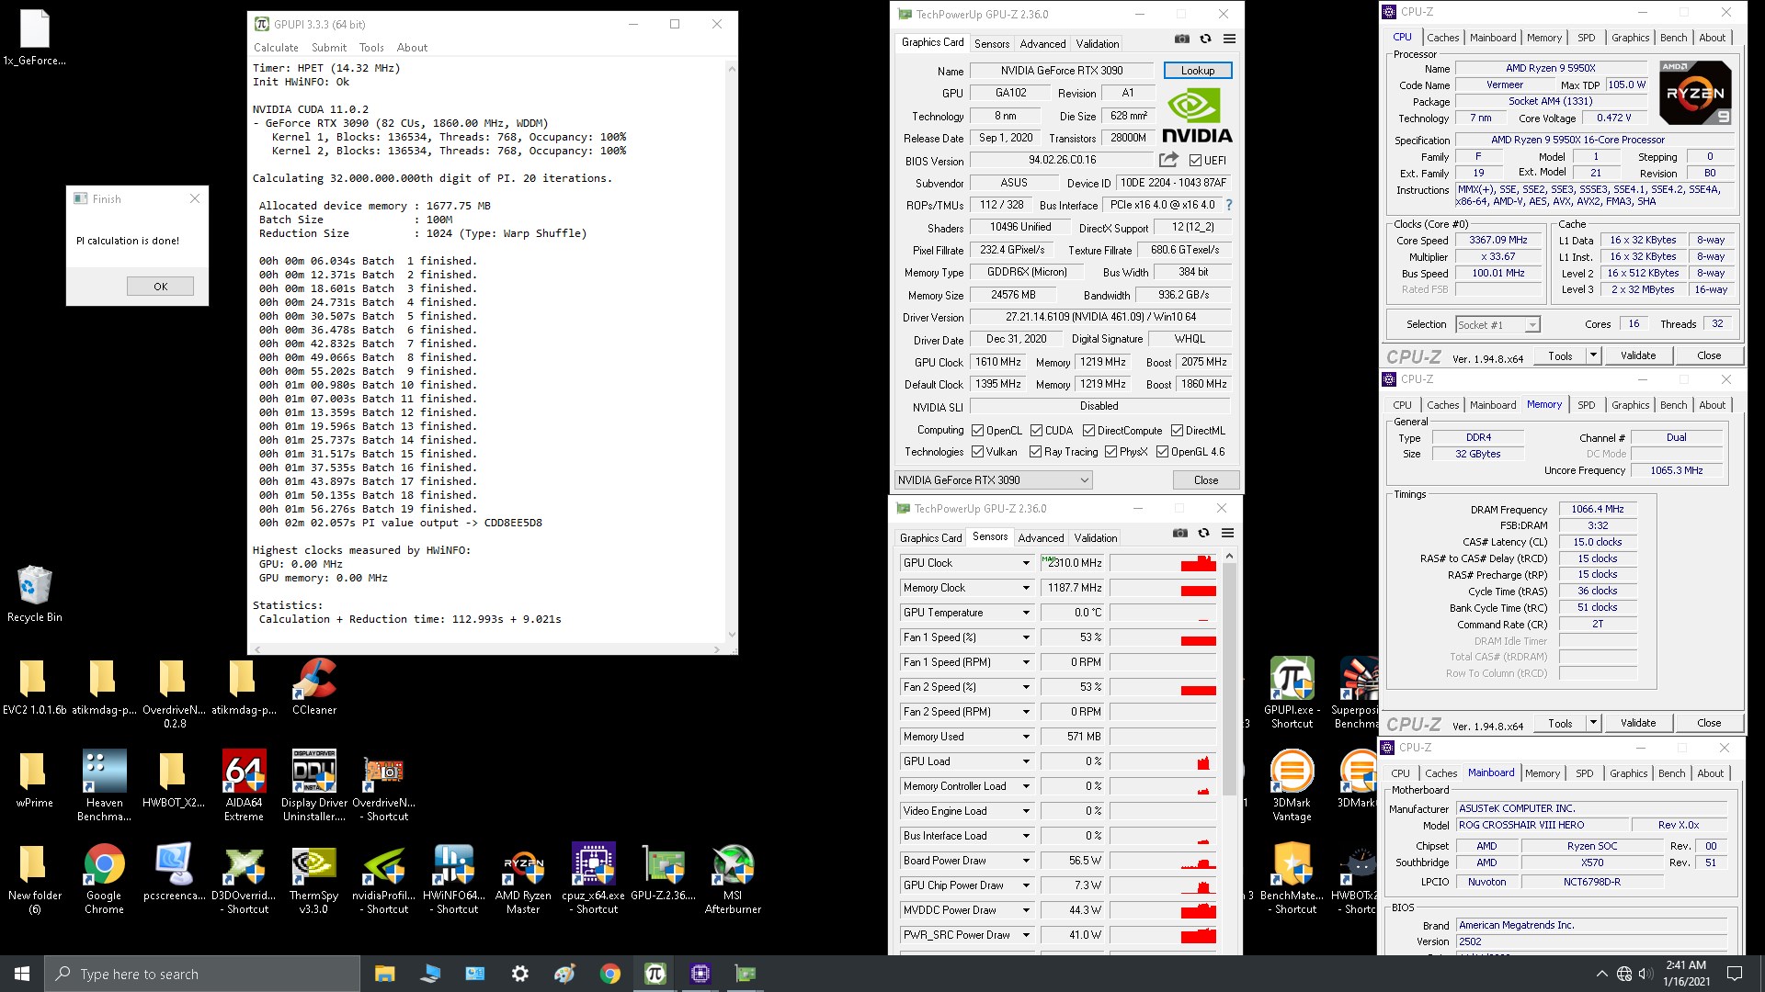Screen dimensions: 1765x992
Task: Click the BIOS export share icon in GPU-Z
Action: point(1168,160)
